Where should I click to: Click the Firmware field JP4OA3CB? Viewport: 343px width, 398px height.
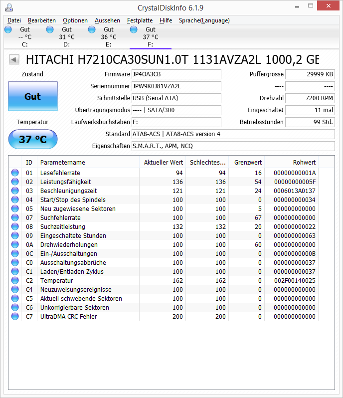176,74
